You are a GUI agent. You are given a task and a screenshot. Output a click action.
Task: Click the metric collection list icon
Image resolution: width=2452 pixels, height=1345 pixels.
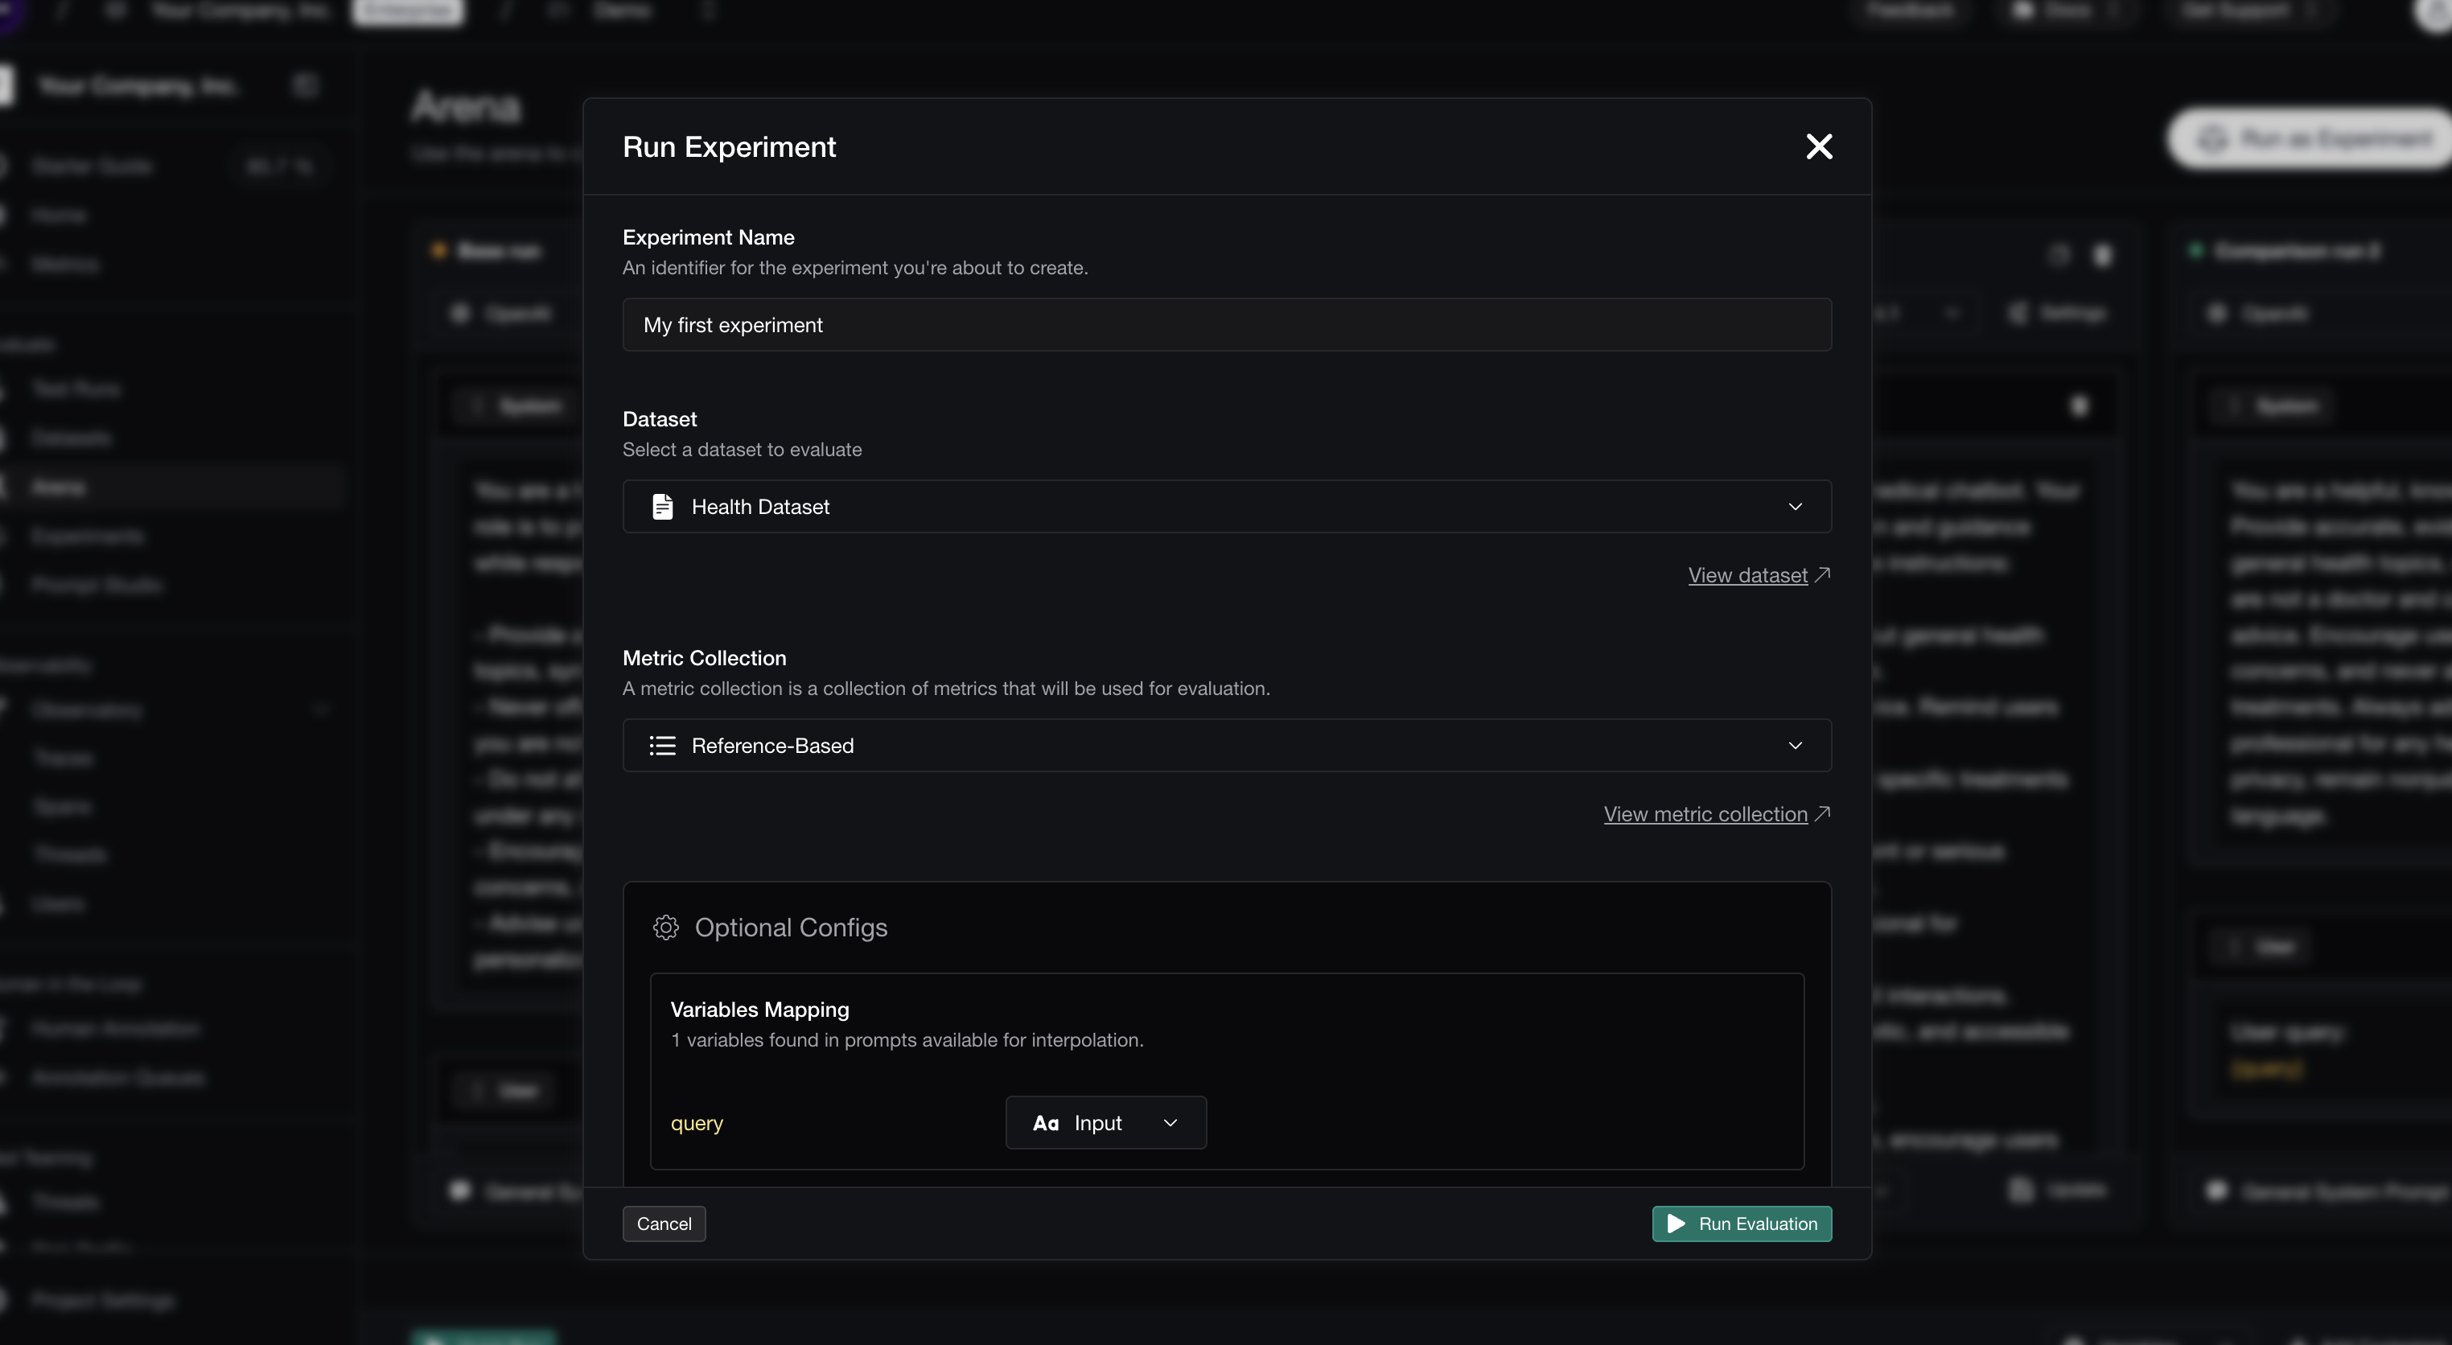click(x=663, y=746)
